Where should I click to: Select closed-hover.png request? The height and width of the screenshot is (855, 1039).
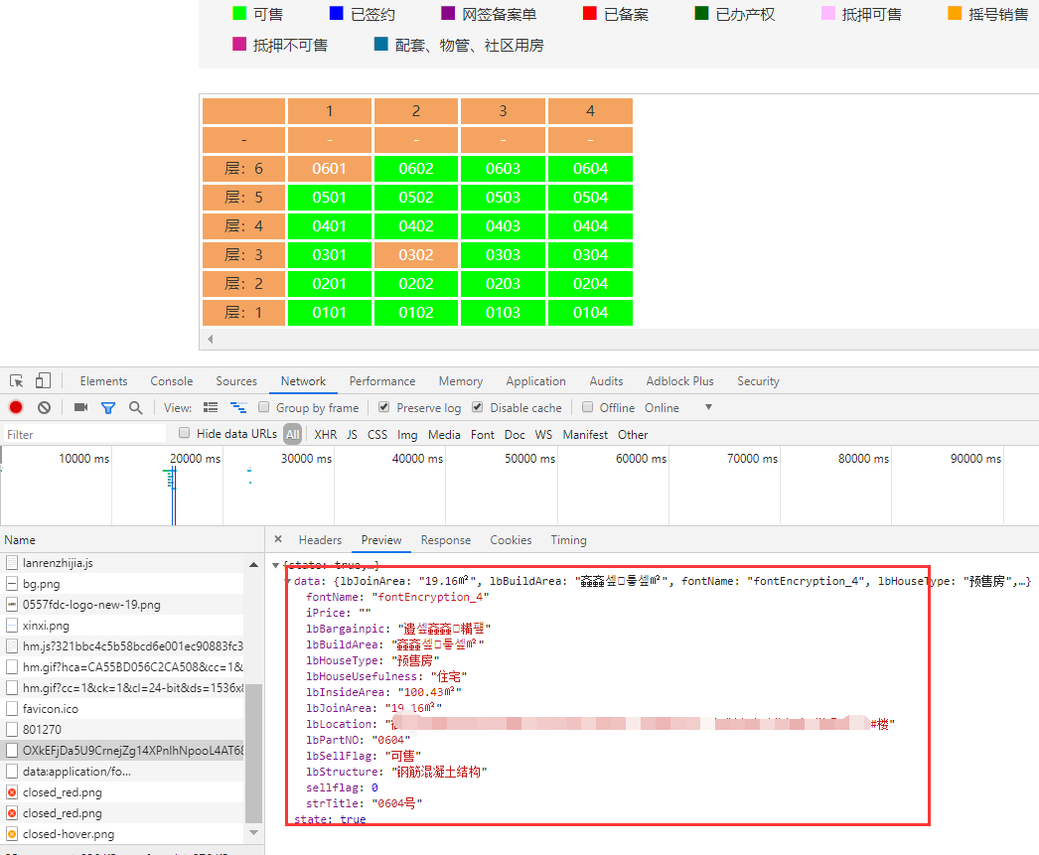[122, 834]
